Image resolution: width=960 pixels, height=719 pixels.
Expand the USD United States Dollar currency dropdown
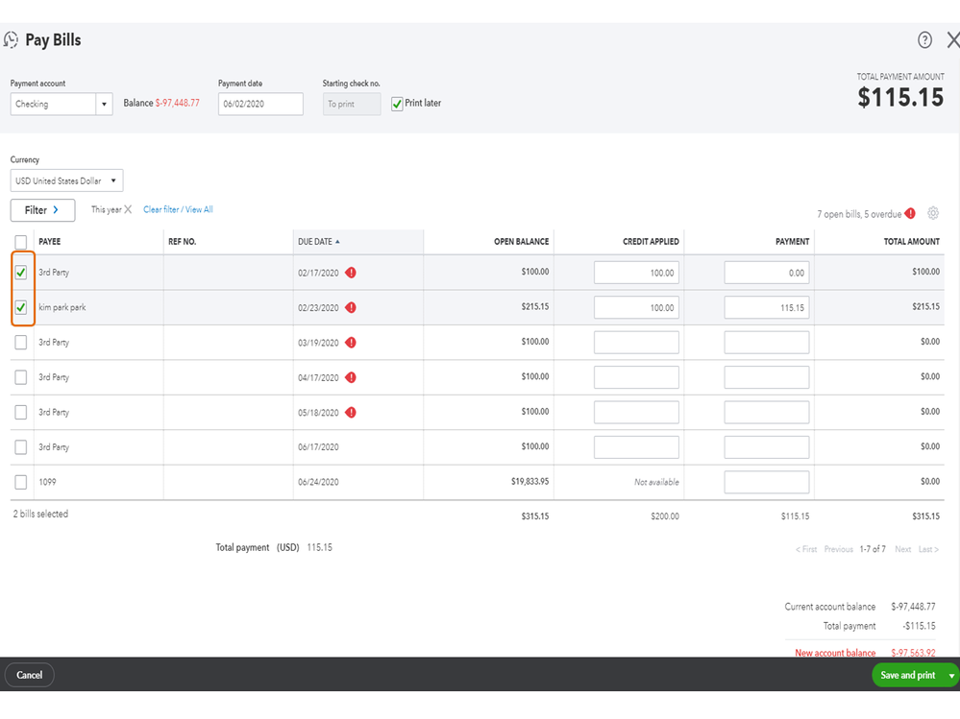pyautogui.click(x=66, y=180)
